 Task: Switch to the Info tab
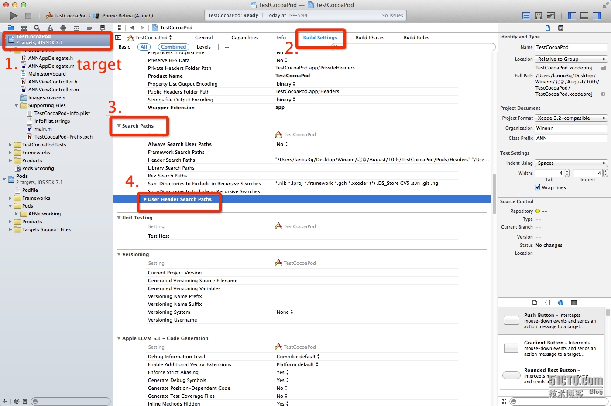point(281,38)
